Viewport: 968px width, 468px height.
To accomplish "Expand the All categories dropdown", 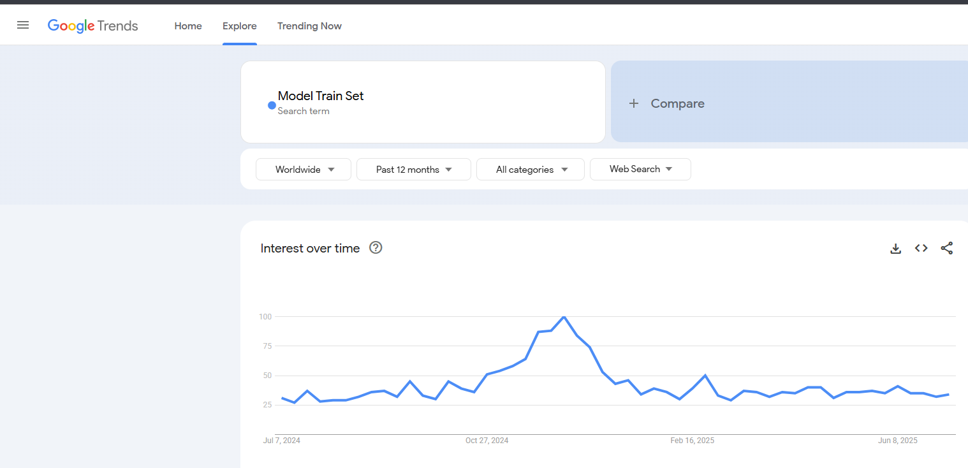I will pyautogui.click(x=530, y=170).
